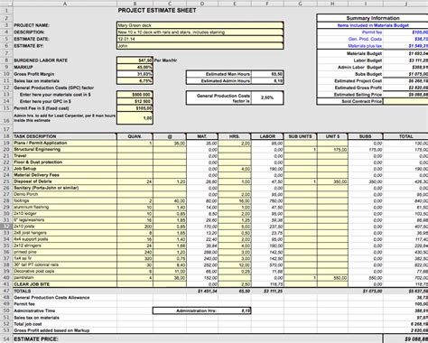Image resolution: width=428 pixels, height=343 pixels.
Task: Click the TOTAL column heading
Action: coord(405,136)
